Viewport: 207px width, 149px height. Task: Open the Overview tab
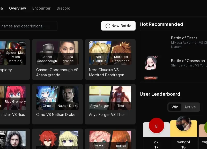pyautogui.click(x=18, y=8)
